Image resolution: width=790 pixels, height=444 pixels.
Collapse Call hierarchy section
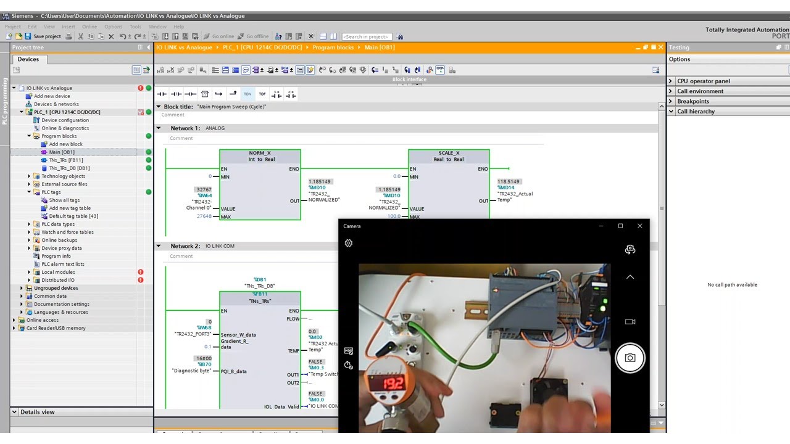671,112
